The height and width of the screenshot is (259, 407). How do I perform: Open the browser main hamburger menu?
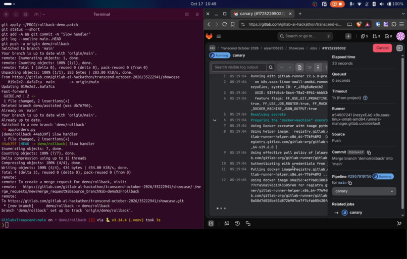[401, 24]
